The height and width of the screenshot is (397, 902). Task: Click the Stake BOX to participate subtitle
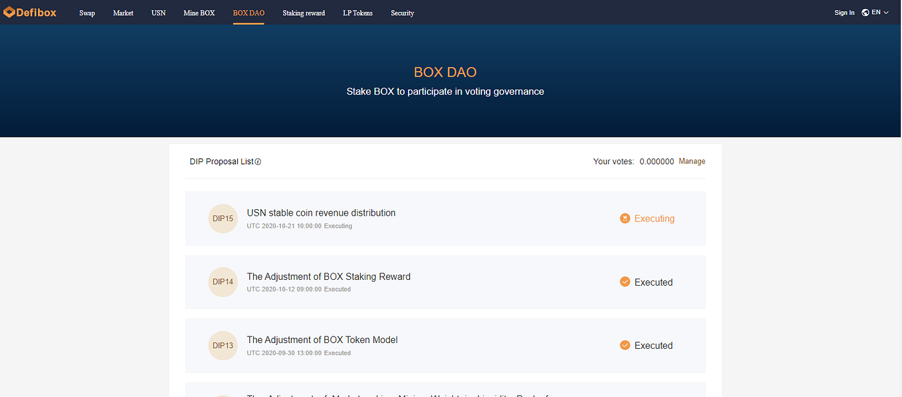[445, 91]
